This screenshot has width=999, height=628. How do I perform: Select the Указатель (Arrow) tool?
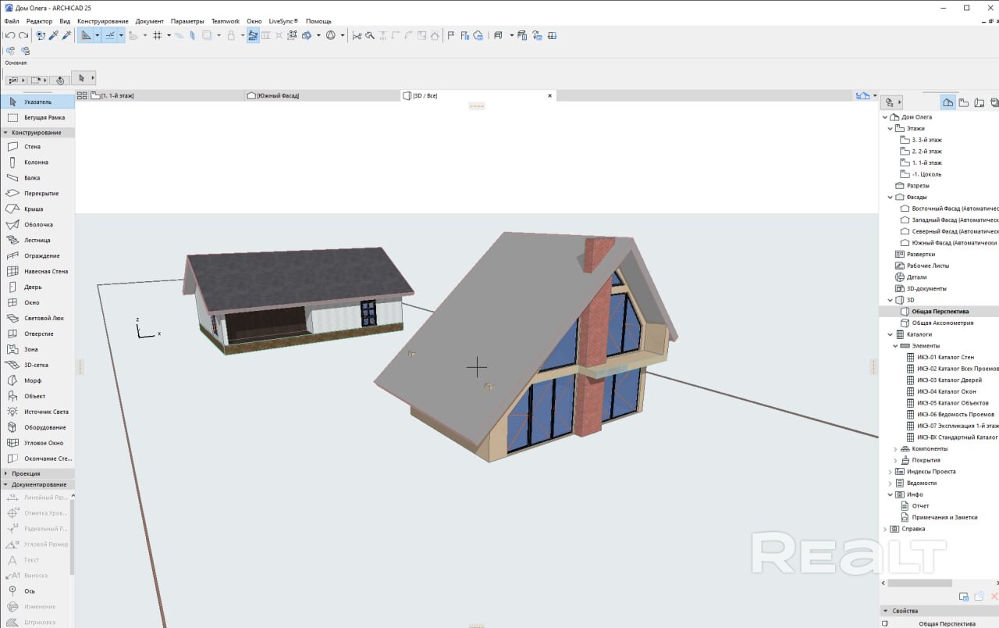click(x=37, y=102)
